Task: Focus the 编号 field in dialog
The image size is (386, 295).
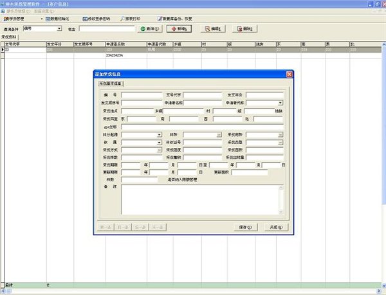Action: point(142,95)
